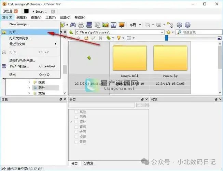Close the 浏览器 browser tab
The height and width of the screenshot is (171, 223).
pyautogui.click(x=16, y=11)
